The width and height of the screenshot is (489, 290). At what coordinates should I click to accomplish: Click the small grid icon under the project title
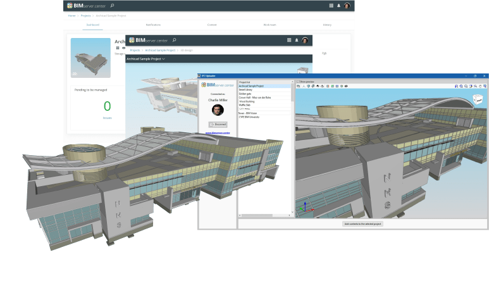pyautogui.click(x=118, y=47)
